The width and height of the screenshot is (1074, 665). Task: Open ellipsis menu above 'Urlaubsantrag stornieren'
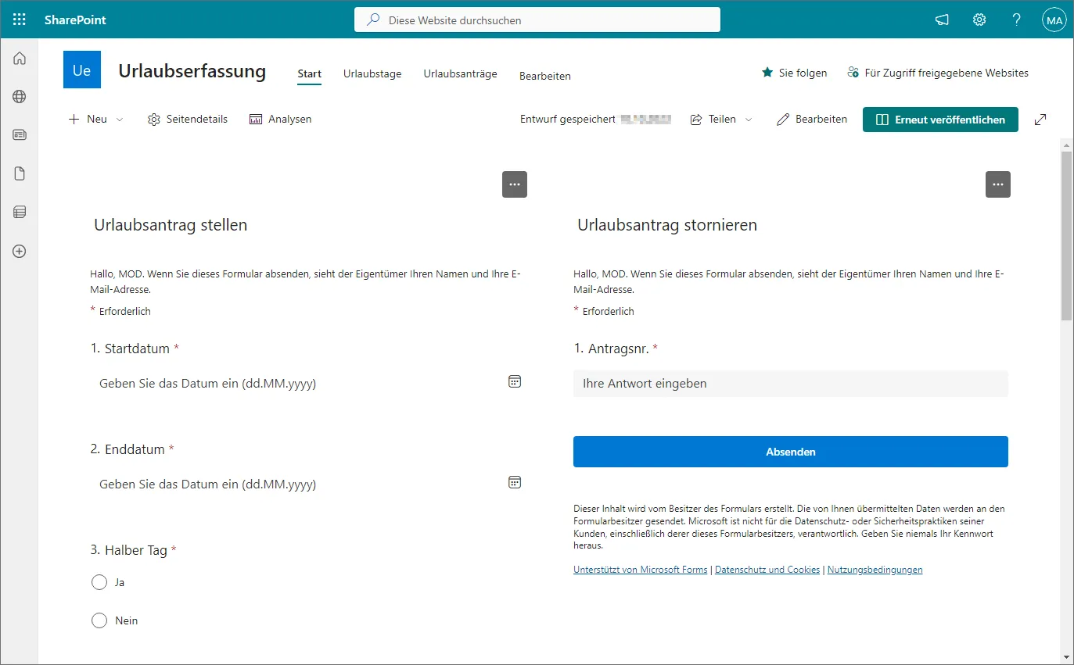(x=998, y=184)
